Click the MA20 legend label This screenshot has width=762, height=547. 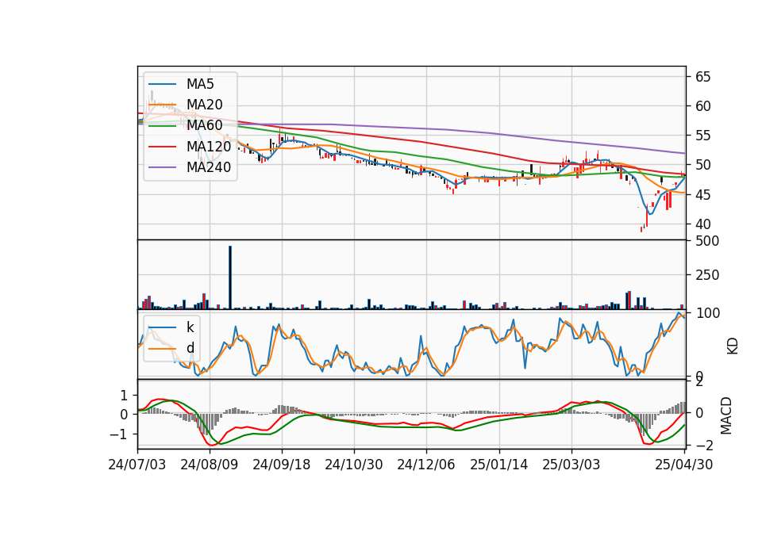tap(205, 105)
